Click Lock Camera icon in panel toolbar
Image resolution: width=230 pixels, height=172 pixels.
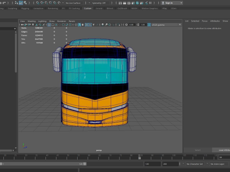pos(26,25)
